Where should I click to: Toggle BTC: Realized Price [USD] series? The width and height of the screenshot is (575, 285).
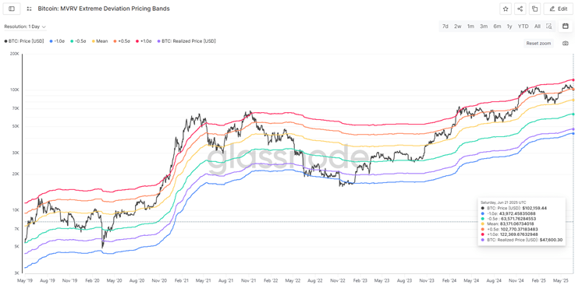(x=186, y=41)
